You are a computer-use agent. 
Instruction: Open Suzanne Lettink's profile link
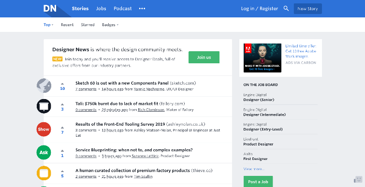145,156
